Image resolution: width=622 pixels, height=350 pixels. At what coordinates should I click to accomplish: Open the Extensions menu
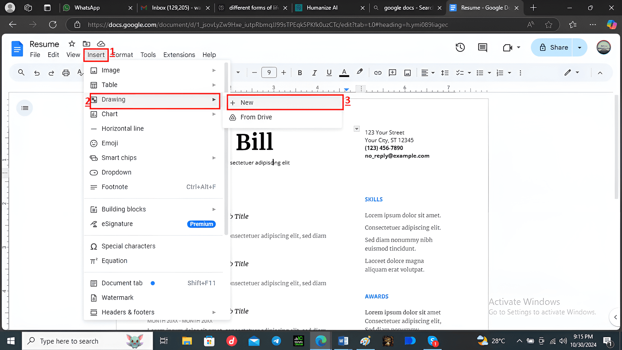(x=179, y=55)
